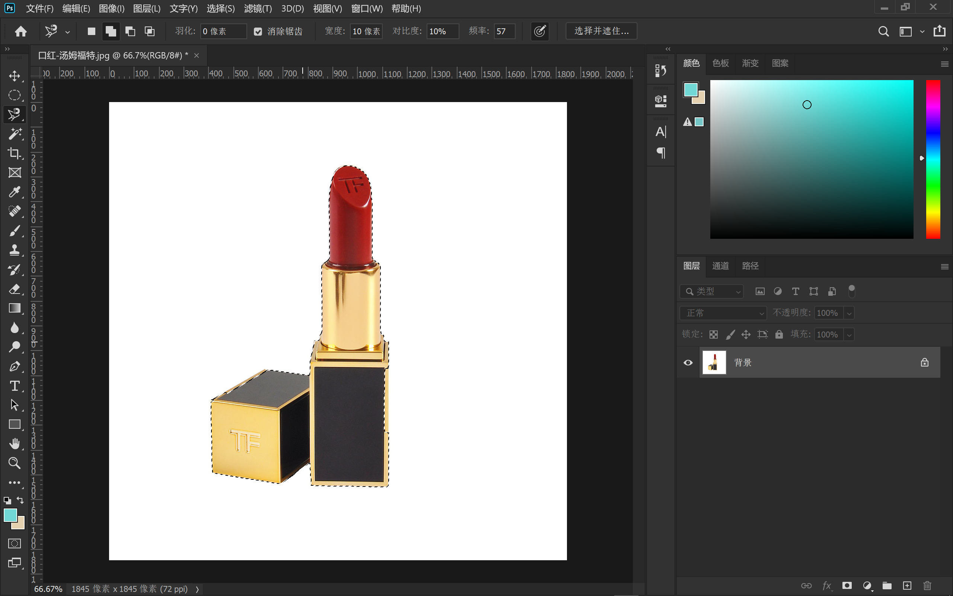Image resolution: width=953 pixels, height=596 pixels.
Task: Expand the 不透明度 opacity slider arrow
Action: tap(850, 313)
